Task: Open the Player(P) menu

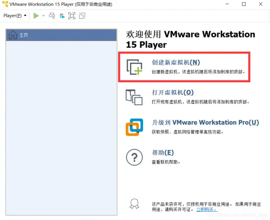Action: (15, 16)
